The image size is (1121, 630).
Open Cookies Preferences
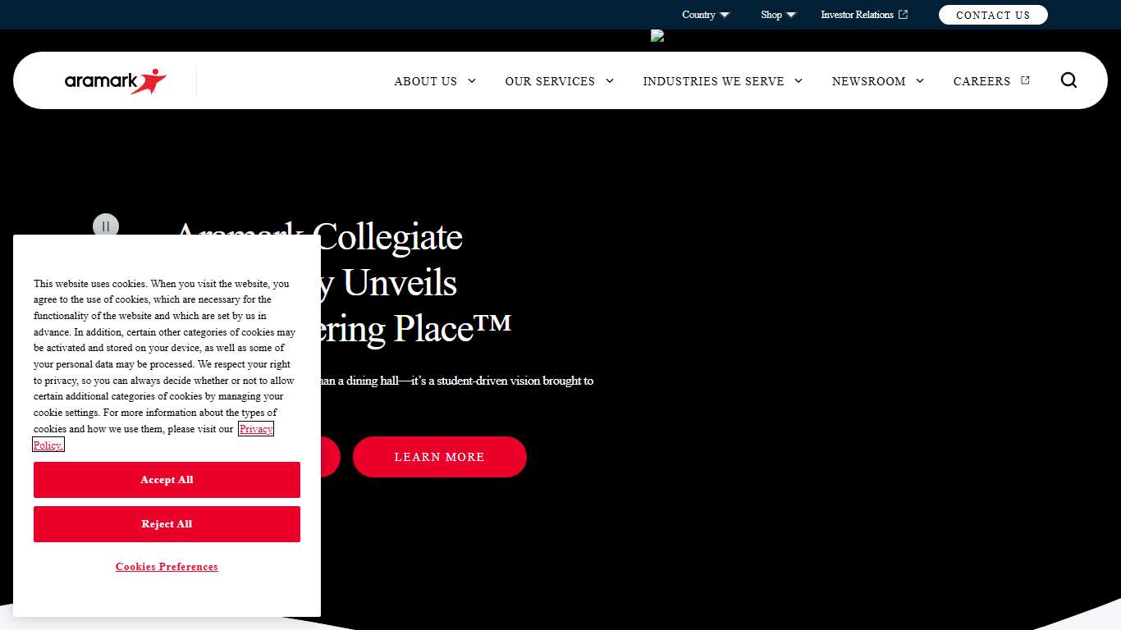click(167, 567)
